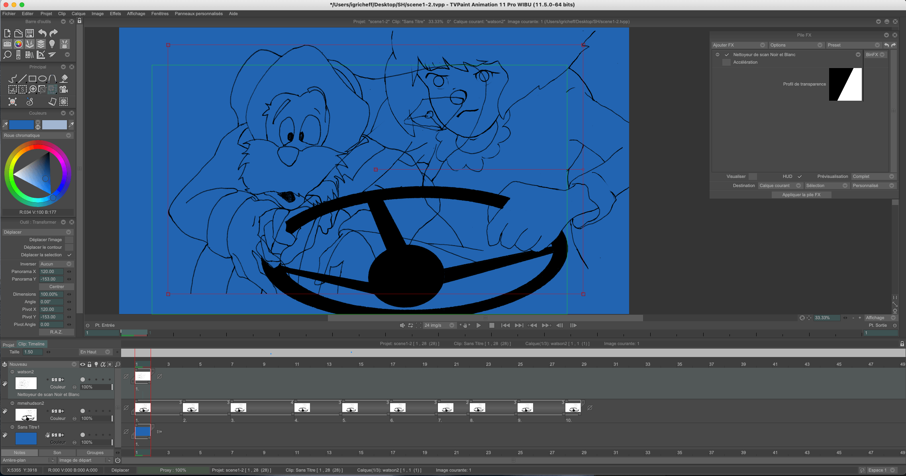Pick foreground color with left eyedropper
Screen dimensions: 906x476
point(5,125)
